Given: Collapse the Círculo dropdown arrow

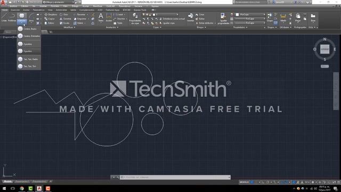Looking at the screenshot, I should pyautogui.click(x=22, y=22).
